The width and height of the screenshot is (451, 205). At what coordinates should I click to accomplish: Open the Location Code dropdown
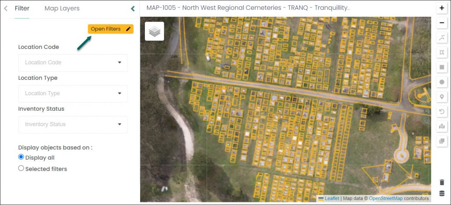point(73,63)
